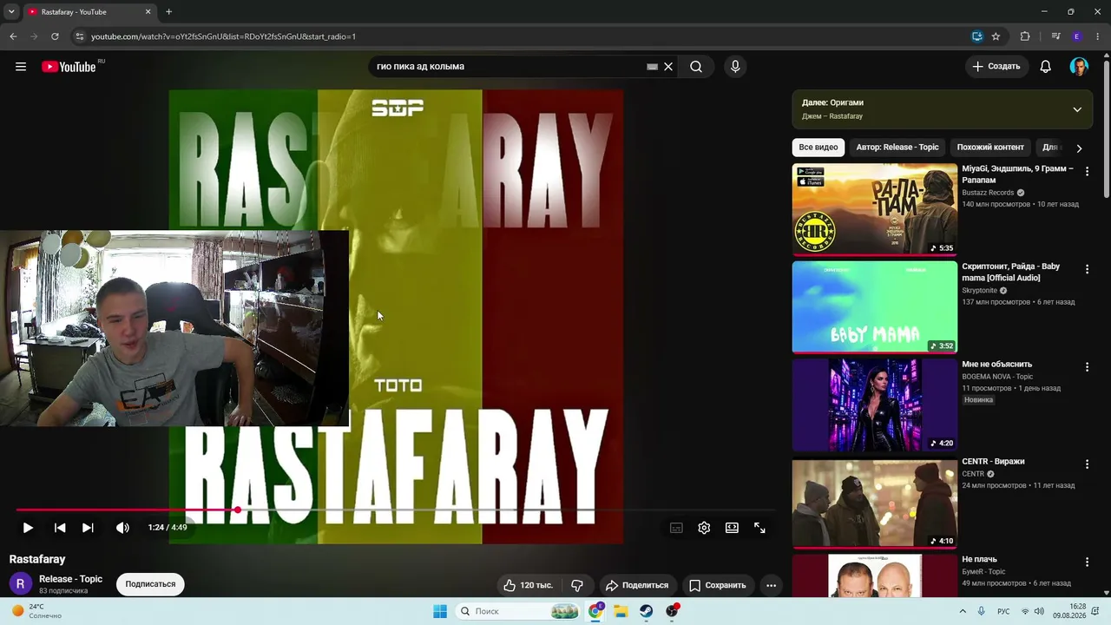The image size is (1111, 625).
Task: Open File Explorer from the taskbar
Action: tap(621, 611)
